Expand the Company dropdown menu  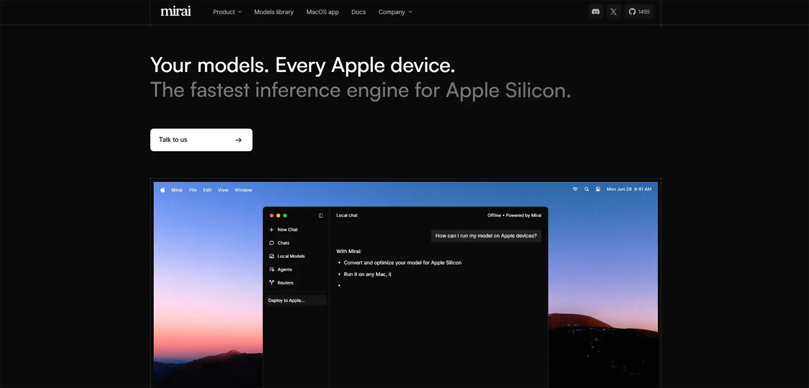coord(395,12)
